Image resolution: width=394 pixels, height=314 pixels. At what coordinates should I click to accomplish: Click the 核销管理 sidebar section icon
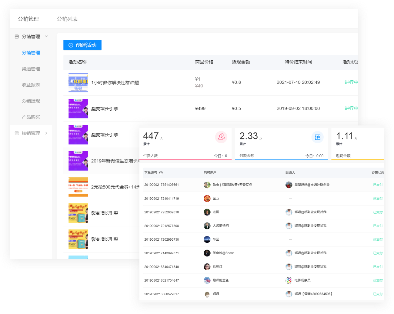point(17,133)
